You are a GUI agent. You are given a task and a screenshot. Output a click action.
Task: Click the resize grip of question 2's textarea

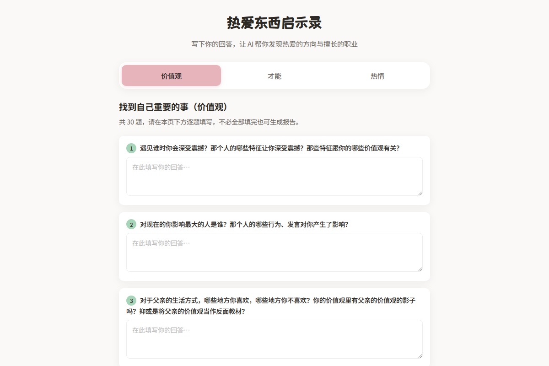[x=420, y=269]
